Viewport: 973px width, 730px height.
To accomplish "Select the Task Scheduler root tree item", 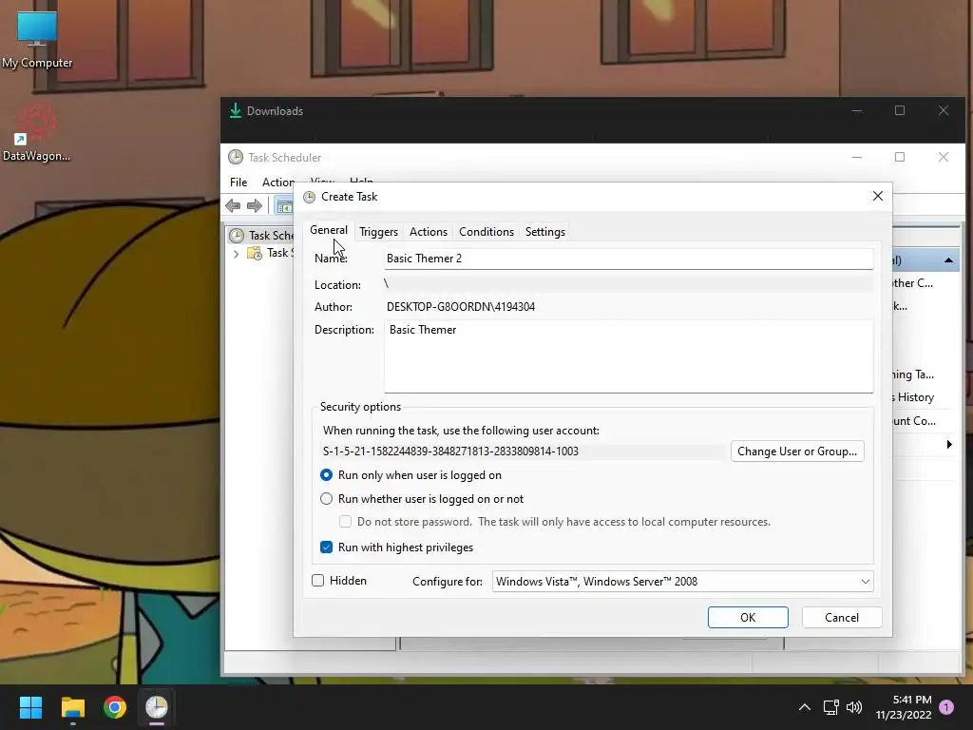I will click(261, 236).
